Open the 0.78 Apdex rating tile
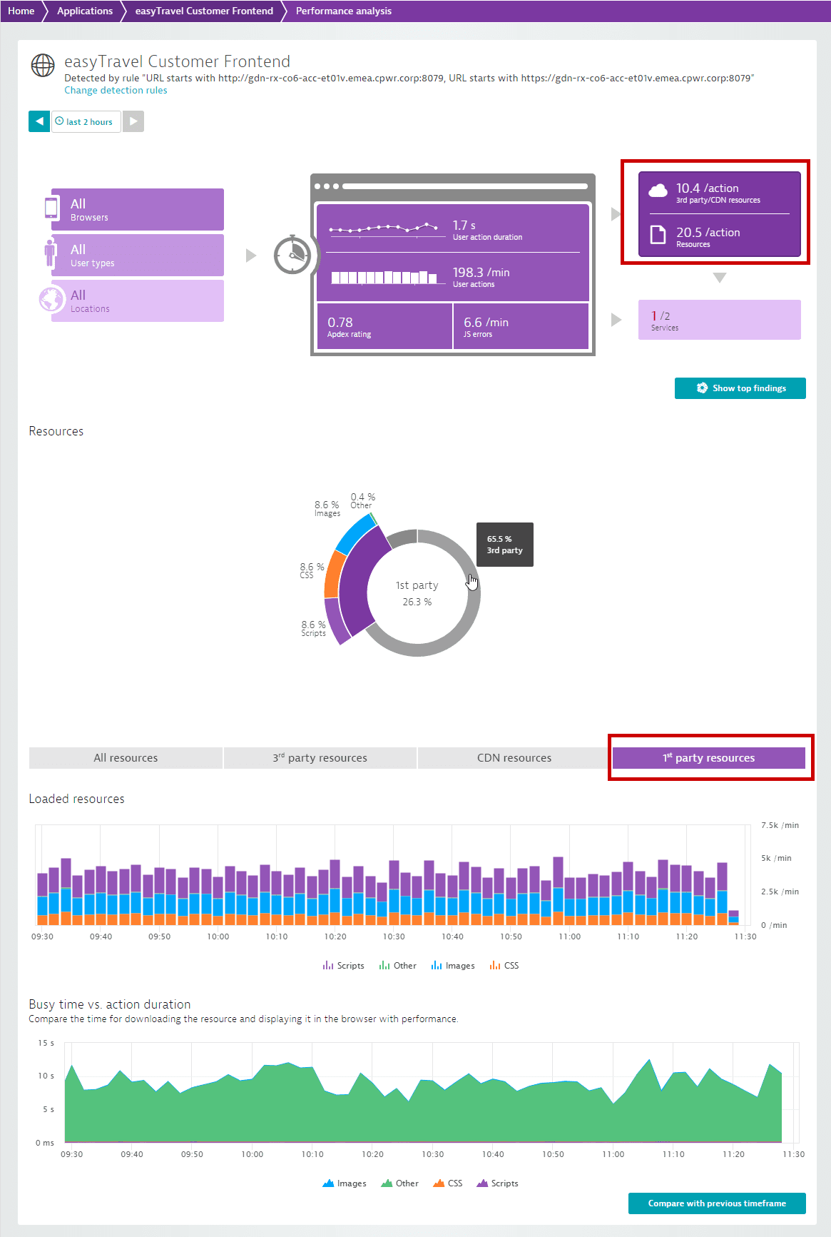Image resolution: width=831 pixels, height=1237 pixels. 384,326
